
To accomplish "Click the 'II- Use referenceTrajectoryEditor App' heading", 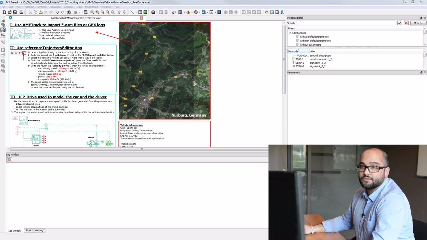I will tap(46, 48).
